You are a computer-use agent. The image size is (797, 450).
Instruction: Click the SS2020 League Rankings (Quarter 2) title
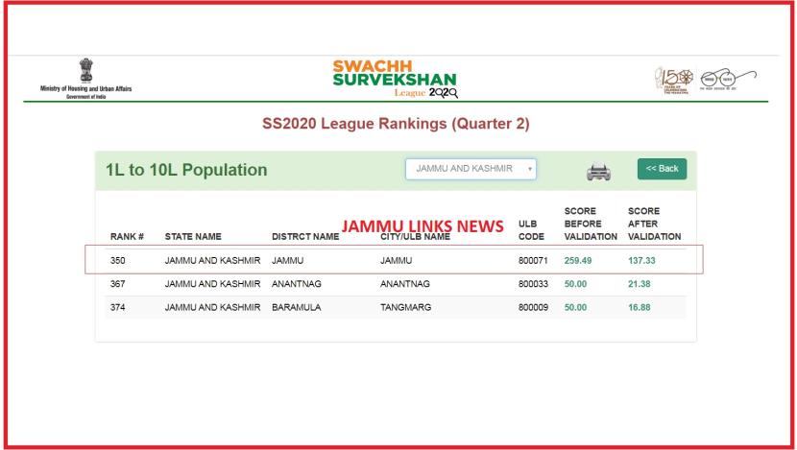click(x=396, y=124)
